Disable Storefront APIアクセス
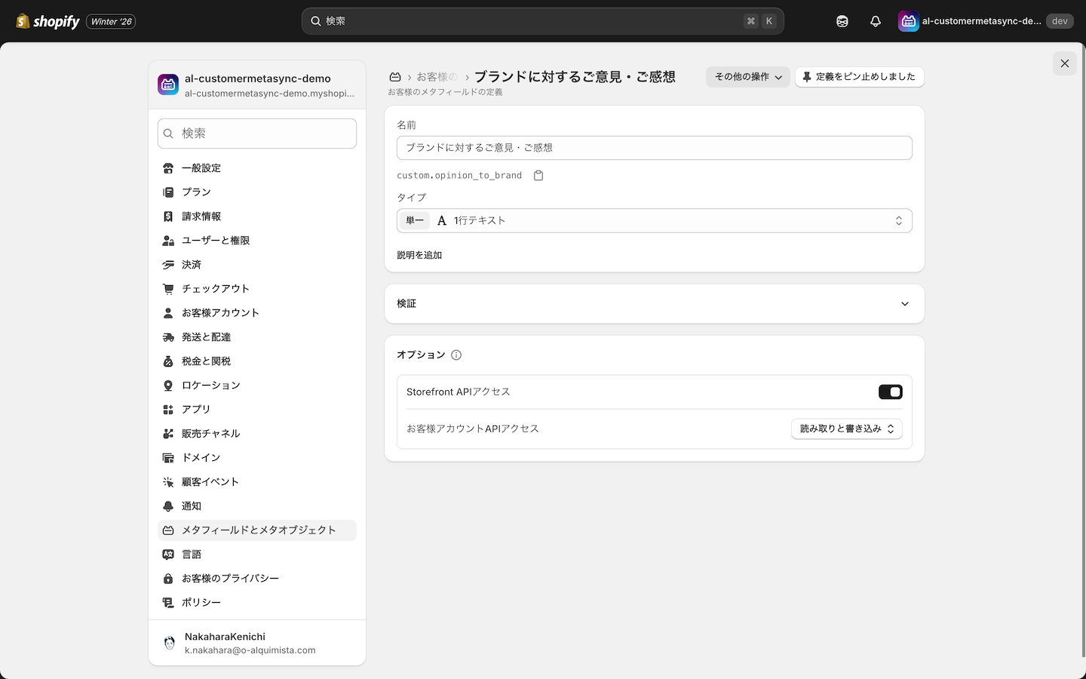The height and width of the screenshot is (679, 1086). 890,392
